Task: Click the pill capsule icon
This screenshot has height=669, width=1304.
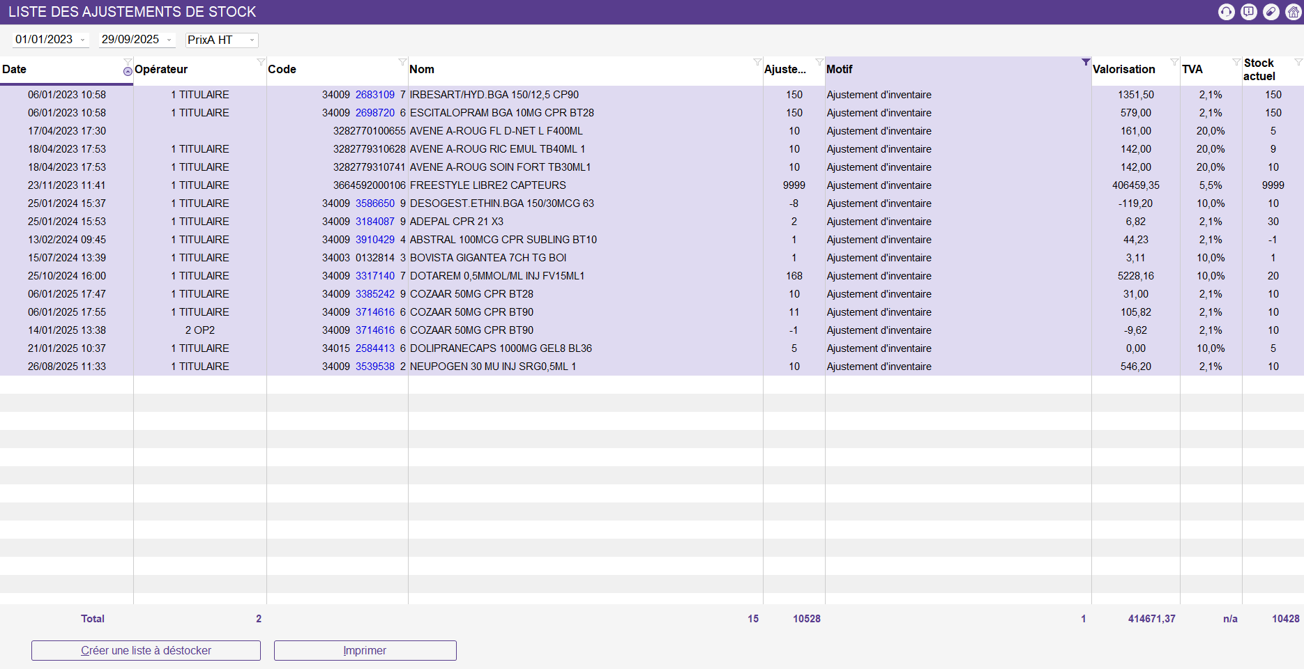Action: [1271, 12]
